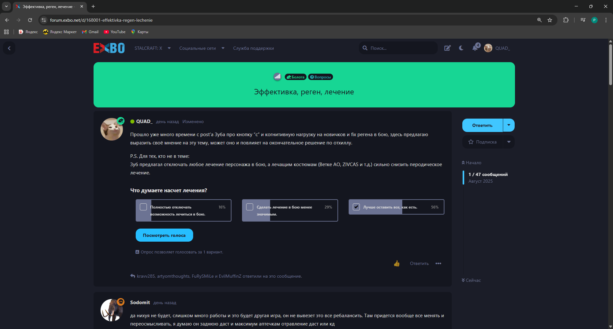Open Chrome profile P avatar
This screenshot has width=613, height=329.
594,20
